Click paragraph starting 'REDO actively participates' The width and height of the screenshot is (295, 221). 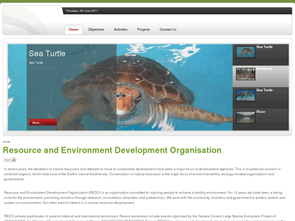144,218
